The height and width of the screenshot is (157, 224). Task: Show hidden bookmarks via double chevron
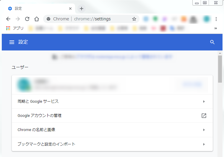coord(216,28)
